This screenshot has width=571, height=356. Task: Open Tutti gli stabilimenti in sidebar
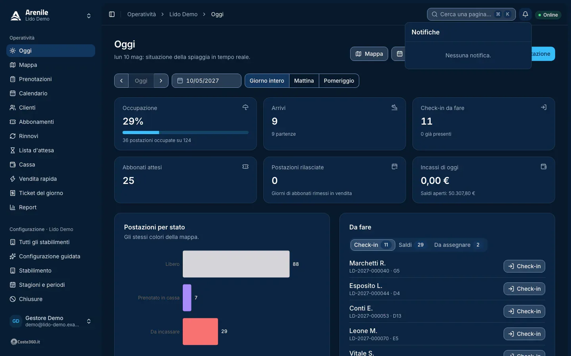pyautogui.click(x=51, y=242)
